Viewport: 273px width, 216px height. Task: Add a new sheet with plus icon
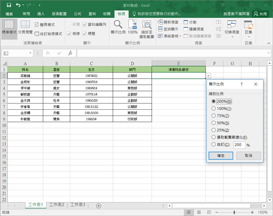click(x=99, y=205)
